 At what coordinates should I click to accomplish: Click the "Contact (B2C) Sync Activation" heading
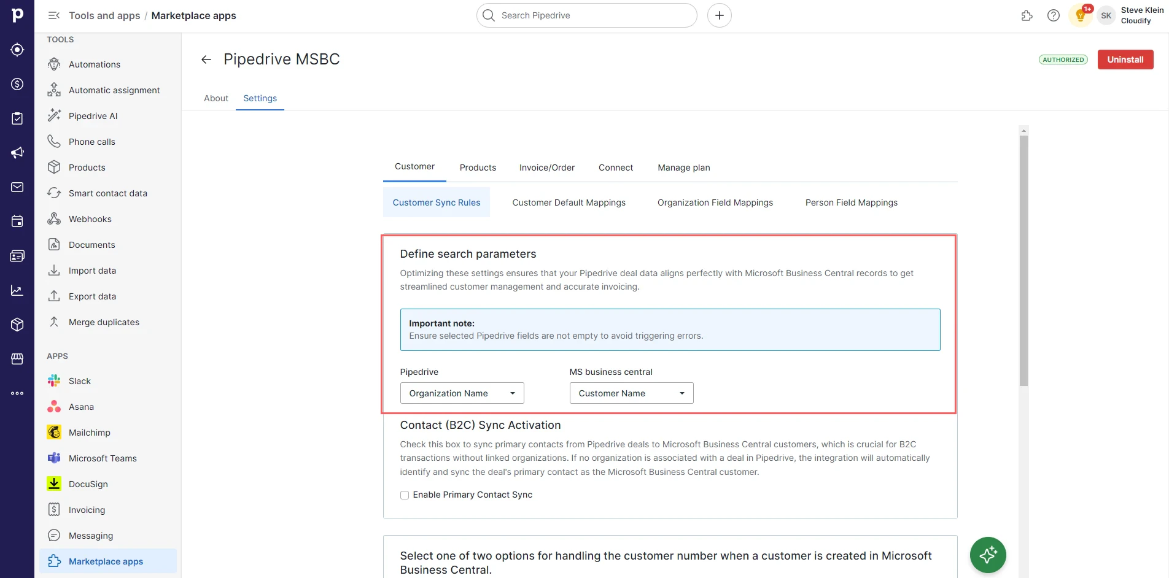[x=480, y=425]
